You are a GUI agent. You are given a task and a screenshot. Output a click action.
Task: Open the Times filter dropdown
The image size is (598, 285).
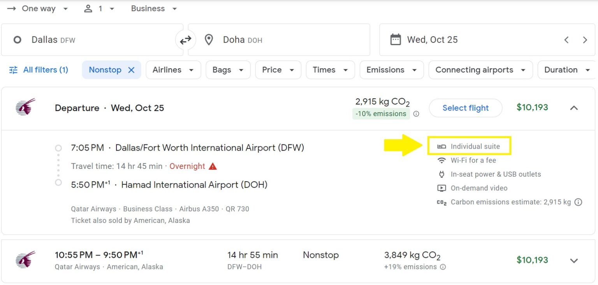[330, 70]
